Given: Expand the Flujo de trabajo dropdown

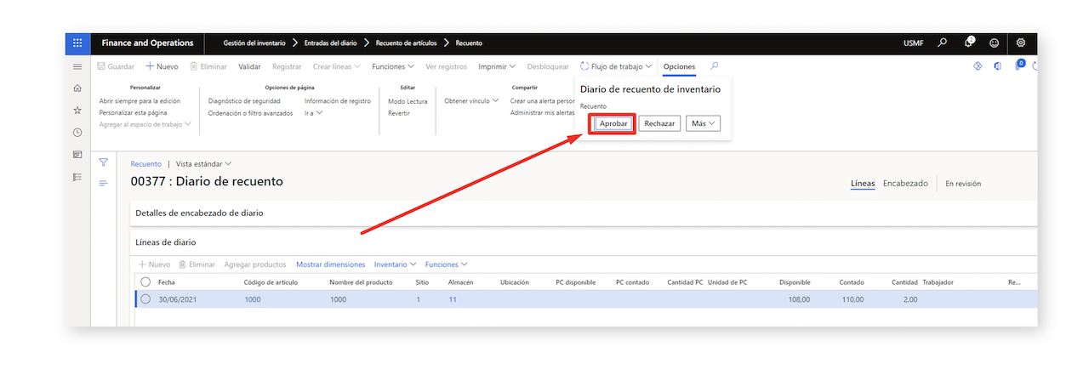Looking at the screenshot, I should 616,66.
